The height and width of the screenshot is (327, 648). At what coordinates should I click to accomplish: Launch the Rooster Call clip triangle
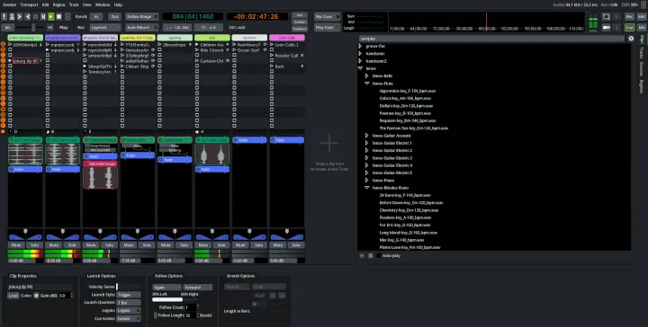point(272,56)
